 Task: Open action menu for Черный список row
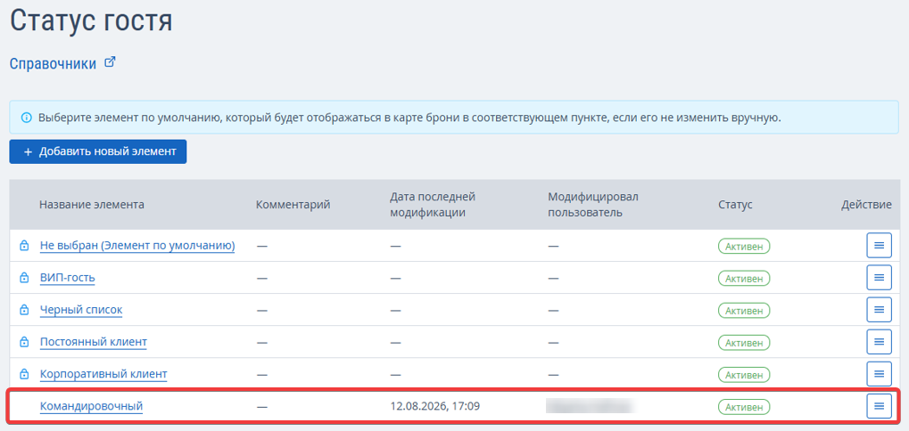[x=879, y=310]
